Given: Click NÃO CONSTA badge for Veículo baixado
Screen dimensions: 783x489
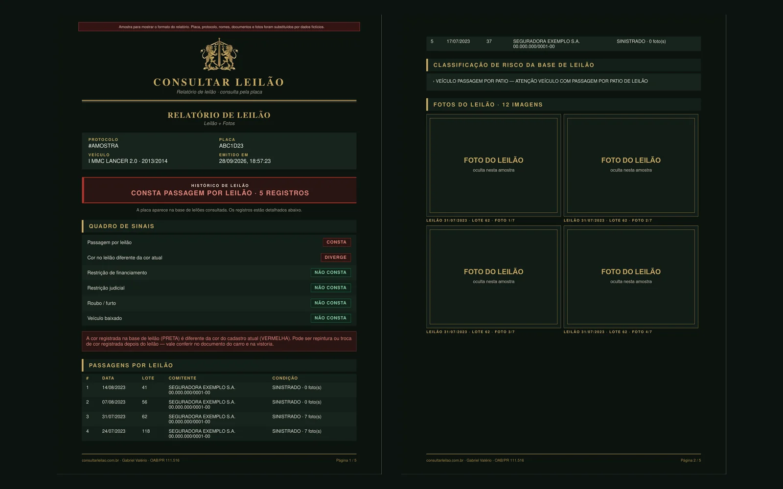Looking at the screenshot, I should pyautogui.click(x=331, y=318).
